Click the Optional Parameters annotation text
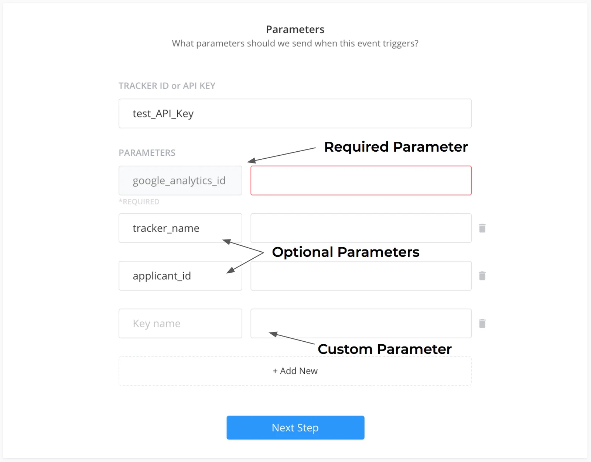This screenshot has height=462, width=591. click(346, 252)
